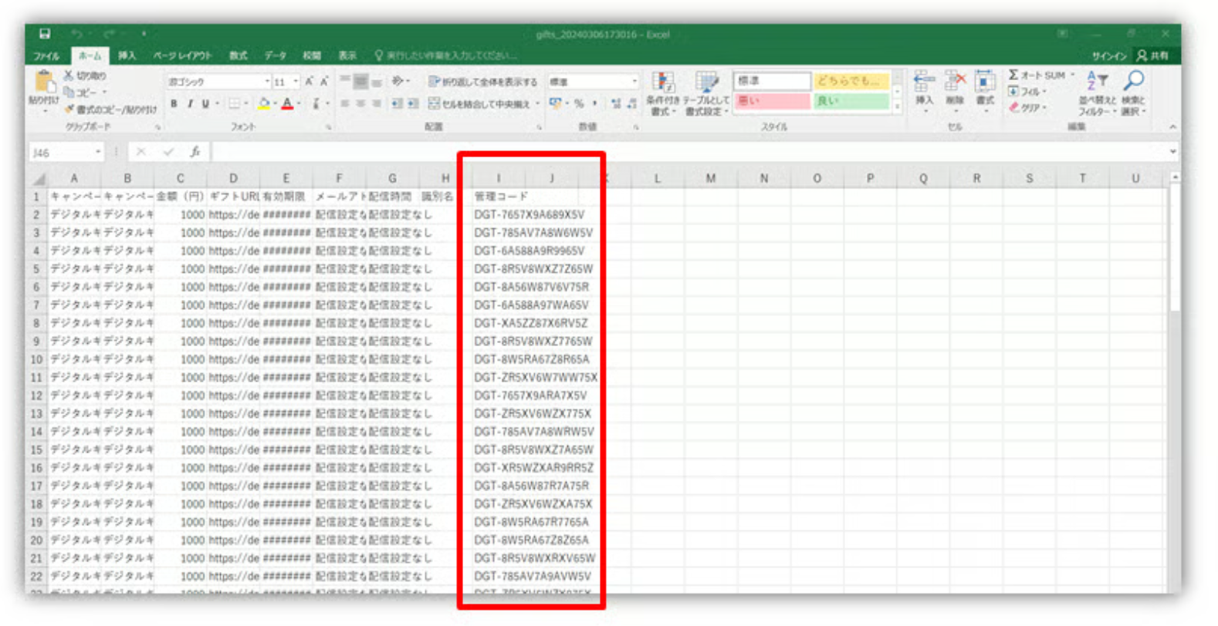Click the red font color icon
The width and height of the screenshot is (1218, 626).
point(287,103)
